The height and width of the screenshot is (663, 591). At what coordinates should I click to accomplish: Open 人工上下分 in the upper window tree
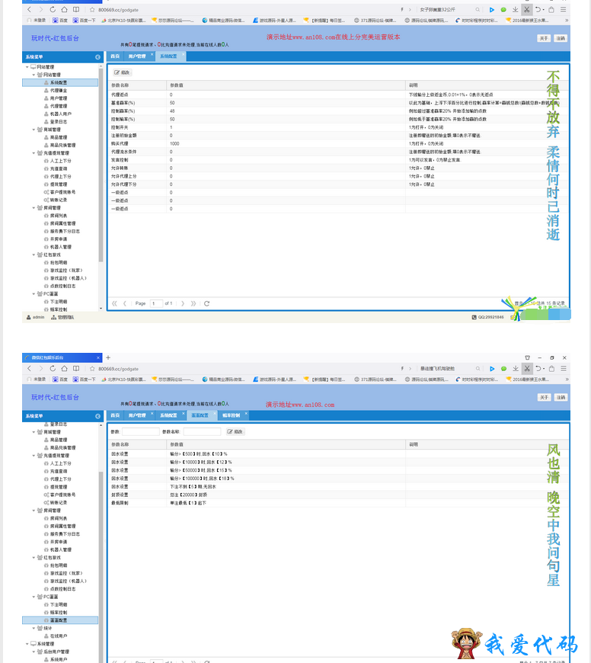pos(61,161)
